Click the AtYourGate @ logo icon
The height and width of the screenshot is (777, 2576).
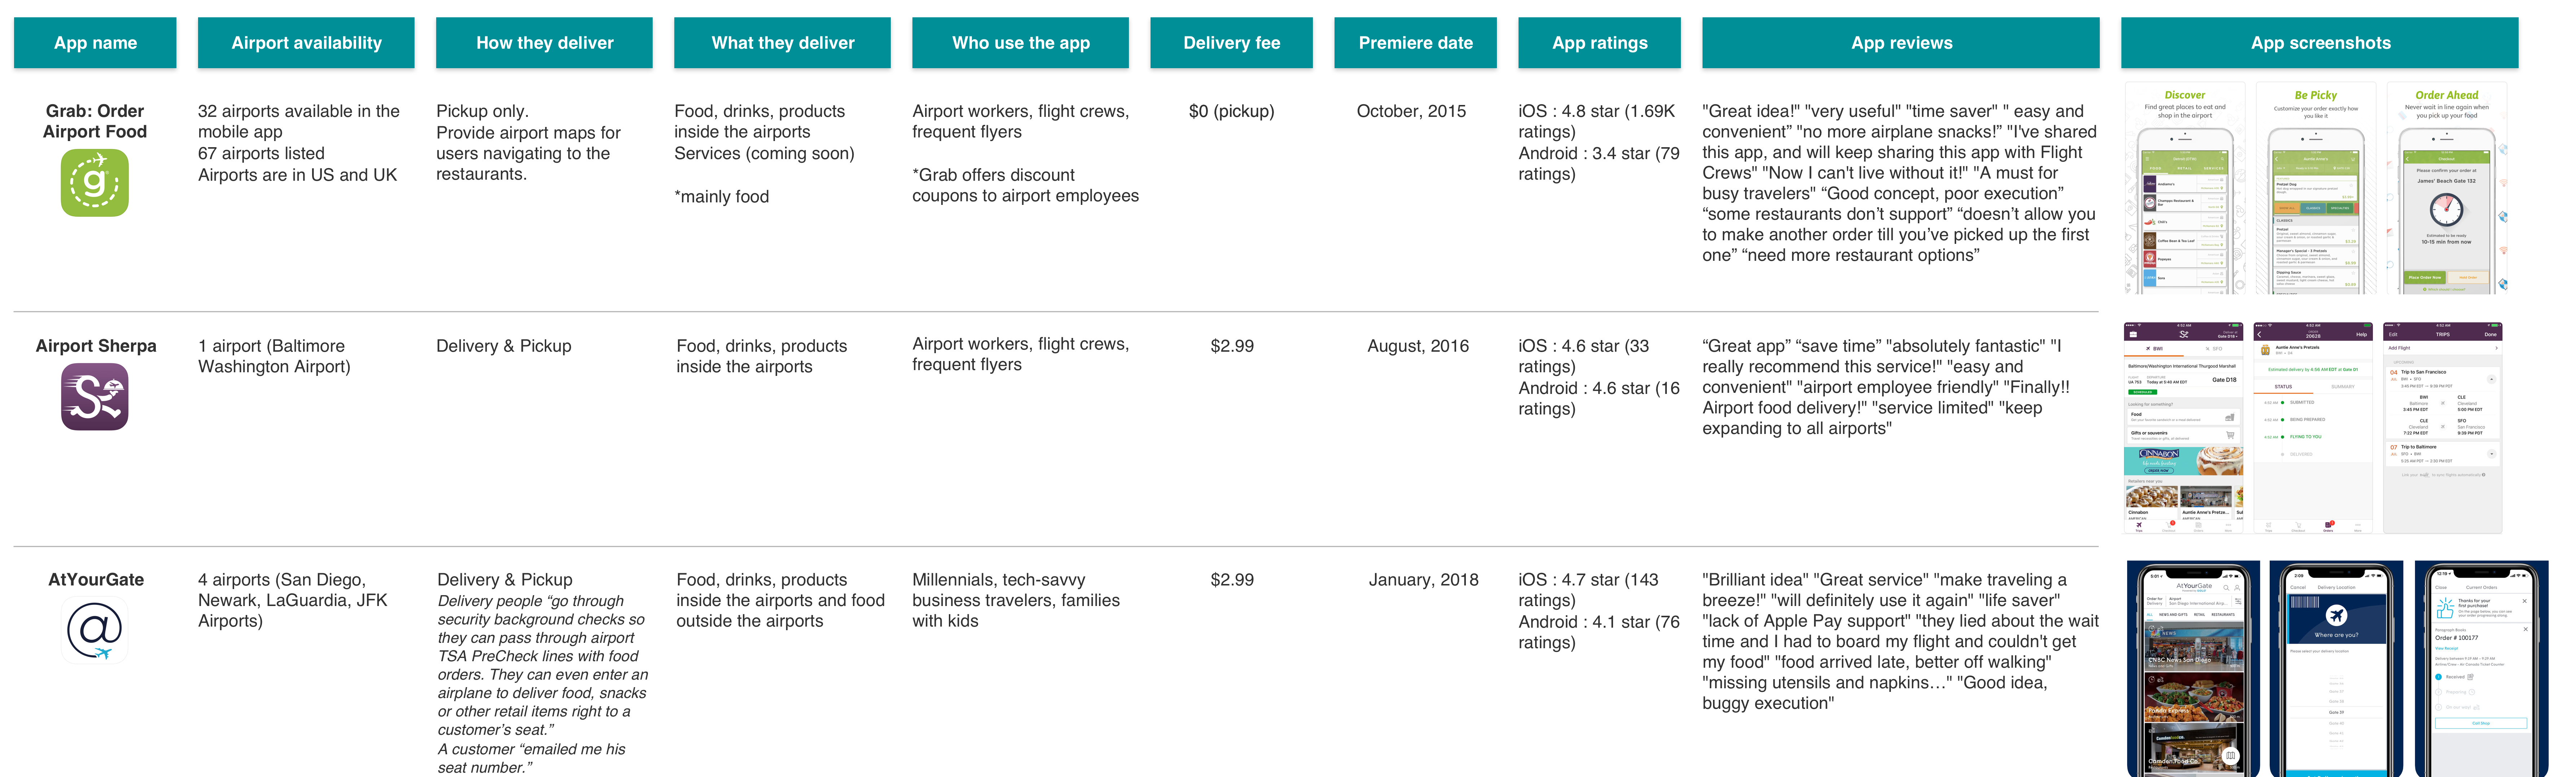click(x=95, y=630)
